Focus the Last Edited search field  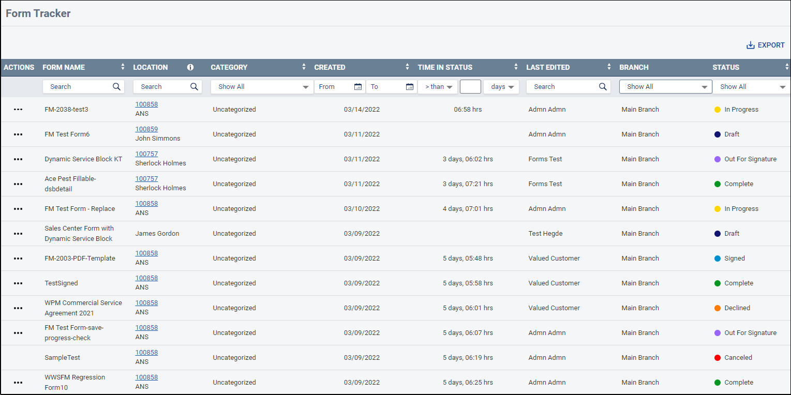click(x=568, y=87)
